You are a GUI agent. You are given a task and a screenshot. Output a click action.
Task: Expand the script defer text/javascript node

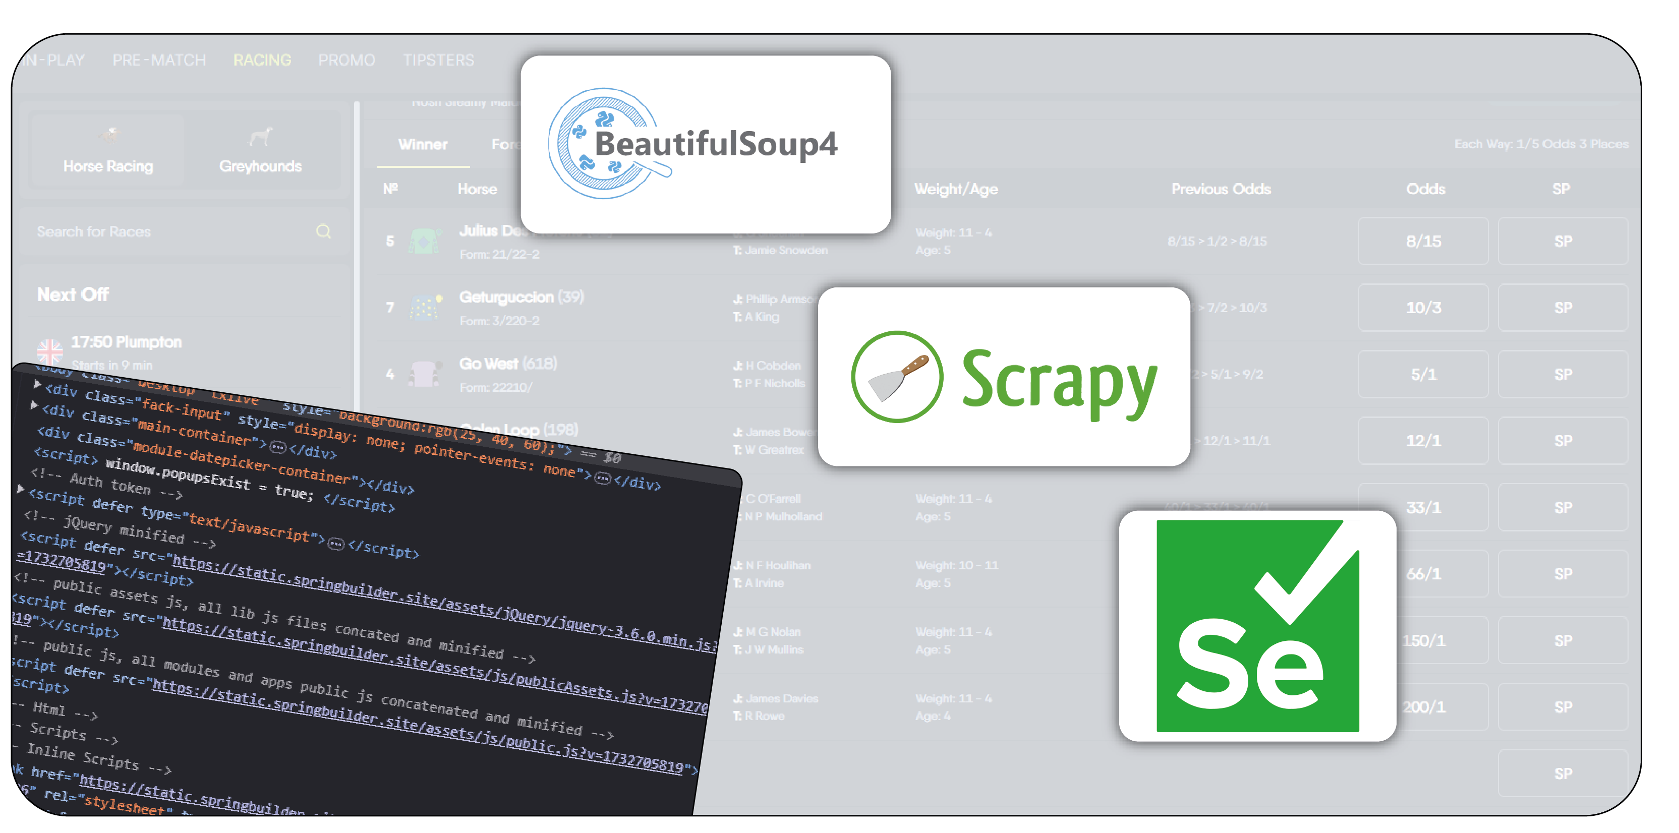point(21,488)
